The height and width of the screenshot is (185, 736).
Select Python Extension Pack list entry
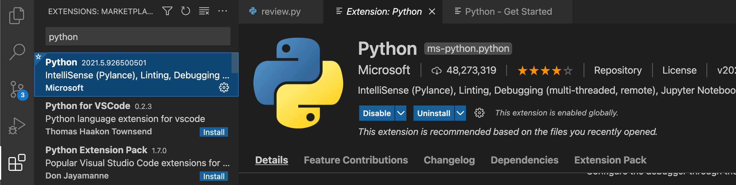pyautogui.click(x=136, y=163)
